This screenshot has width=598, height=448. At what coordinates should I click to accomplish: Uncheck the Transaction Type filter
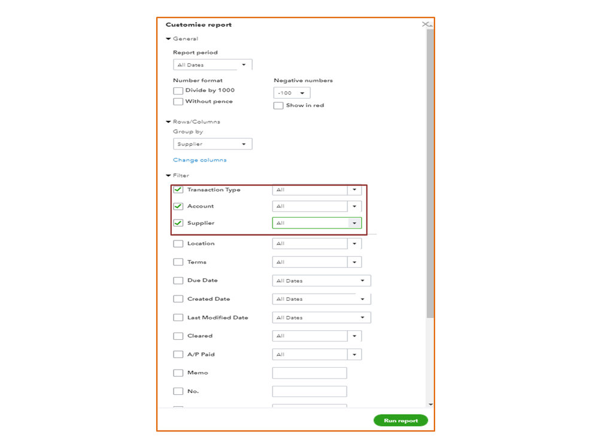(x=178, y=190)
